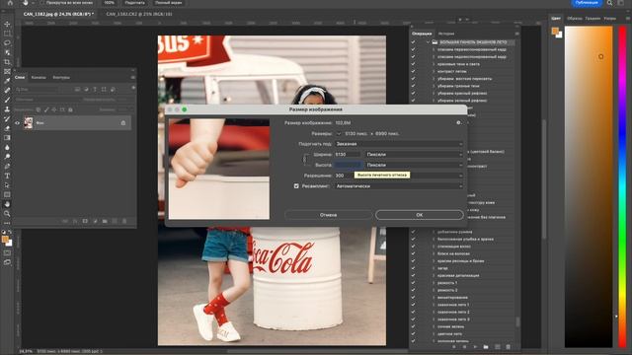
Task: Select the Move tool in the toolbar
Action: click(7, 24)
